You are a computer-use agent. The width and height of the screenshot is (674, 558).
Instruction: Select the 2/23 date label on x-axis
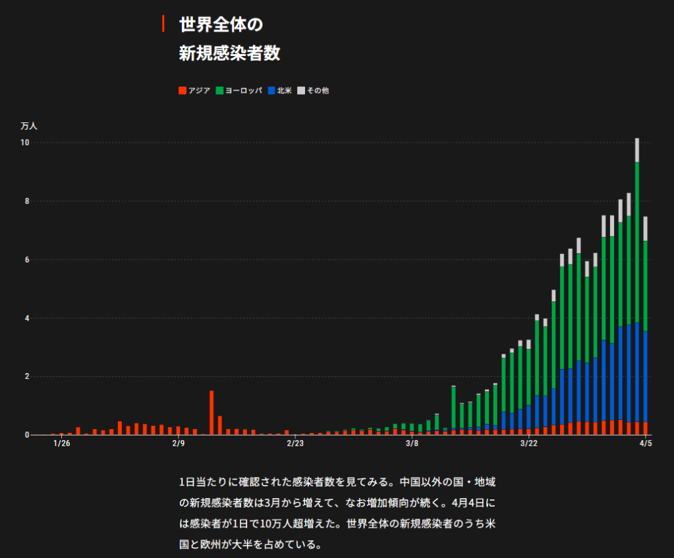point(295,444)
